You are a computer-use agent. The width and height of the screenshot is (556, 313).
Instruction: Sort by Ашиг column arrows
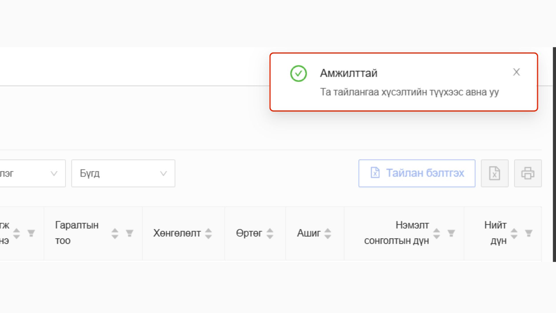[x=328, y=233]
